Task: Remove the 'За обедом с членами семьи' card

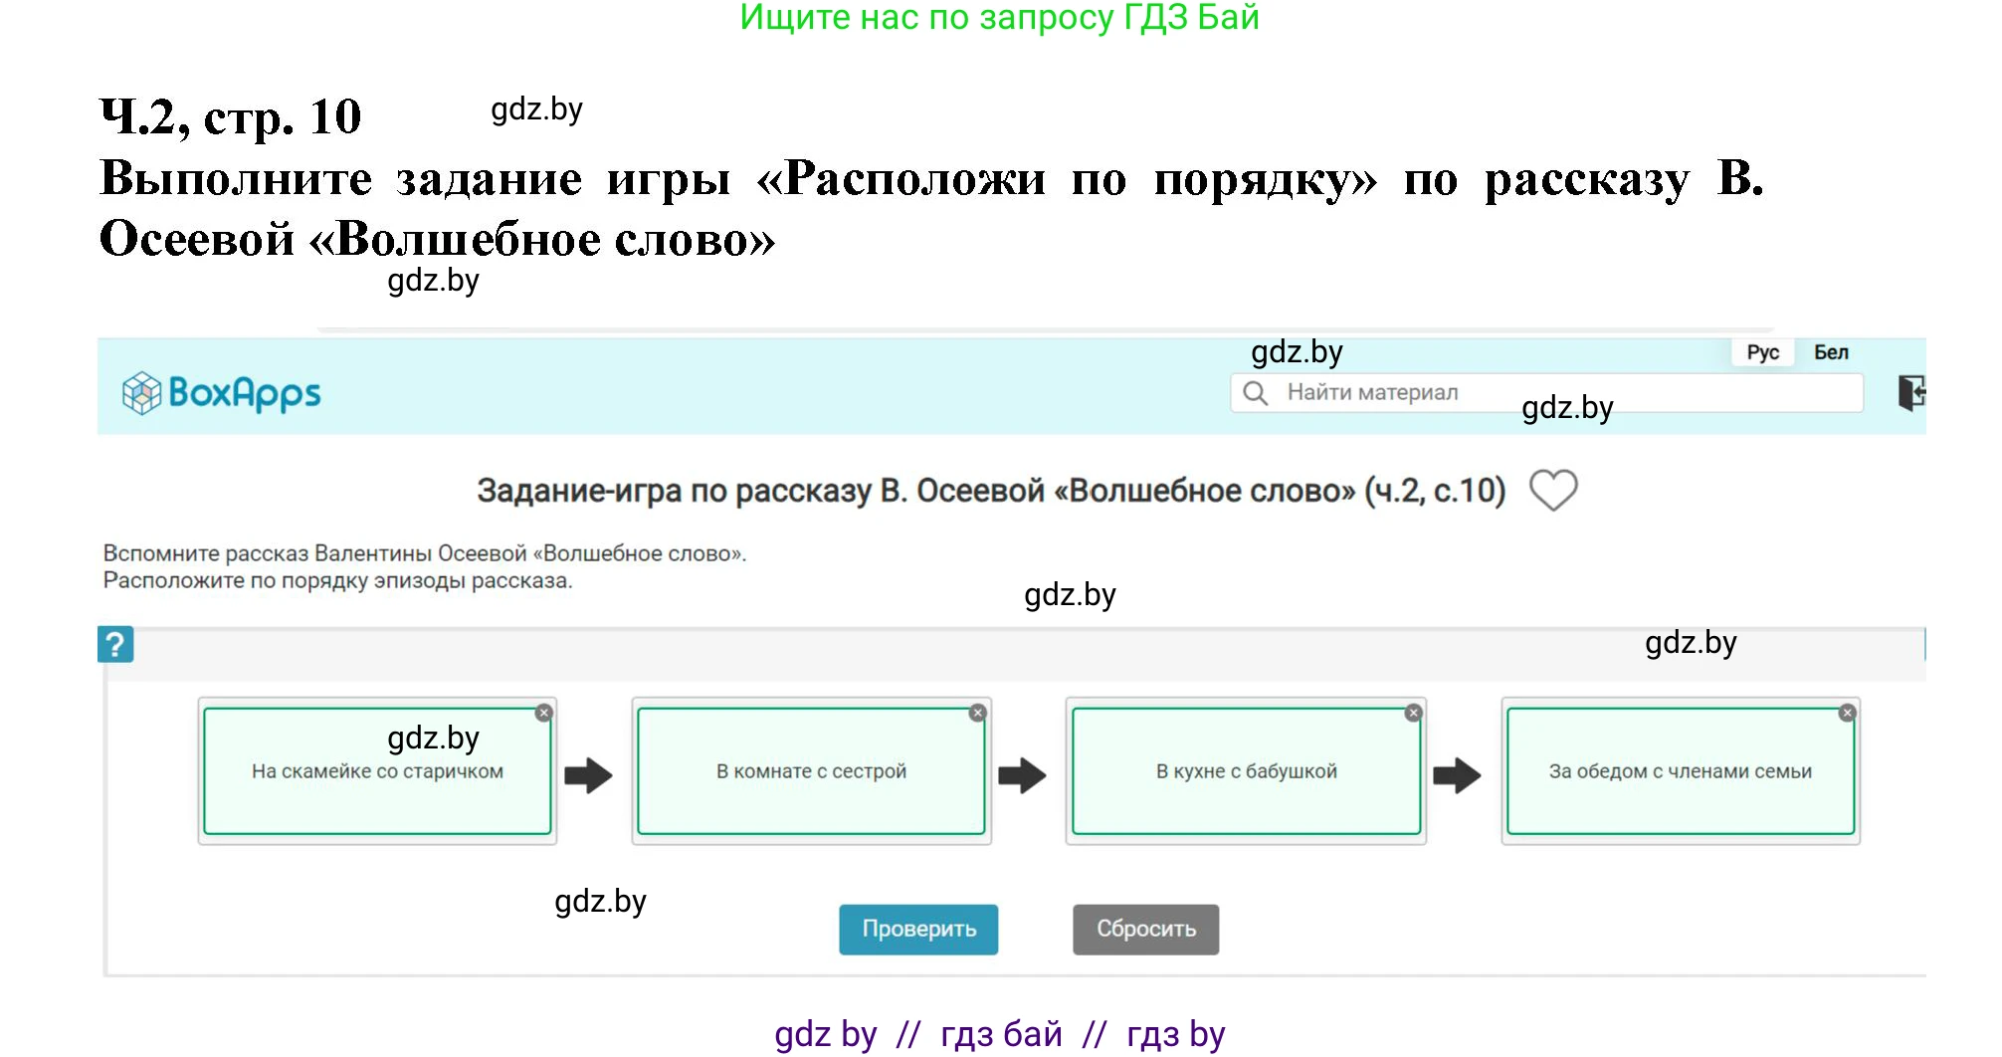Action: tap(1846, 712)
